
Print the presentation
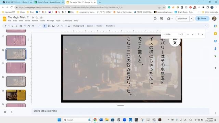pyautogui.click(x=21, y=26)
